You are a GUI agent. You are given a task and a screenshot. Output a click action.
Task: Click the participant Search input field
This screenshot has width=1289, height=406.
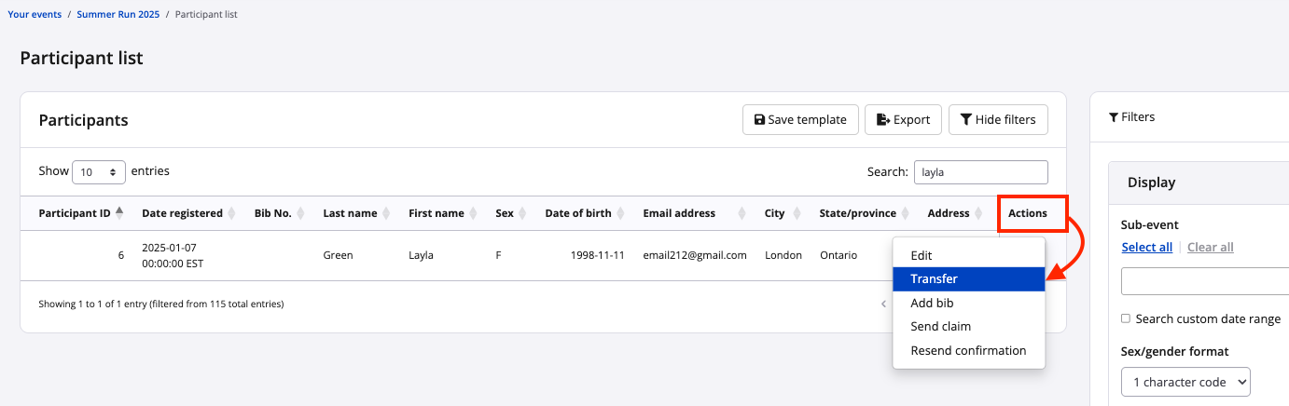[x=980, y=172]
